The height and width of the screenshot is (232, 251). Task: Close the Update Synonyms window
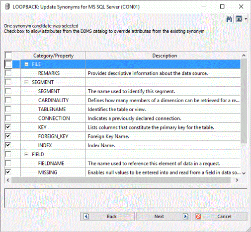tap(241, 6)
